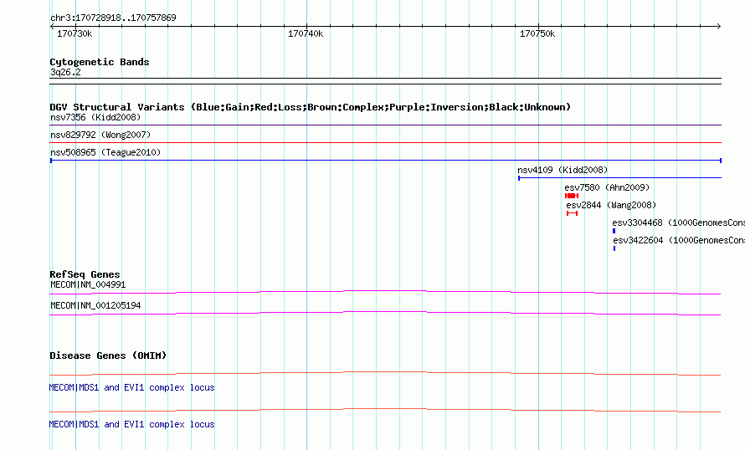Select the Cytogenetic Bands track title
This screenshot has height=450, width=745.
pyautogui.click(x=100, y=62)
